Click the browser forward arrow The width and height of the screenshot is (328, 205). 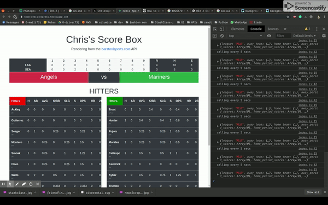tap(9, 17)
